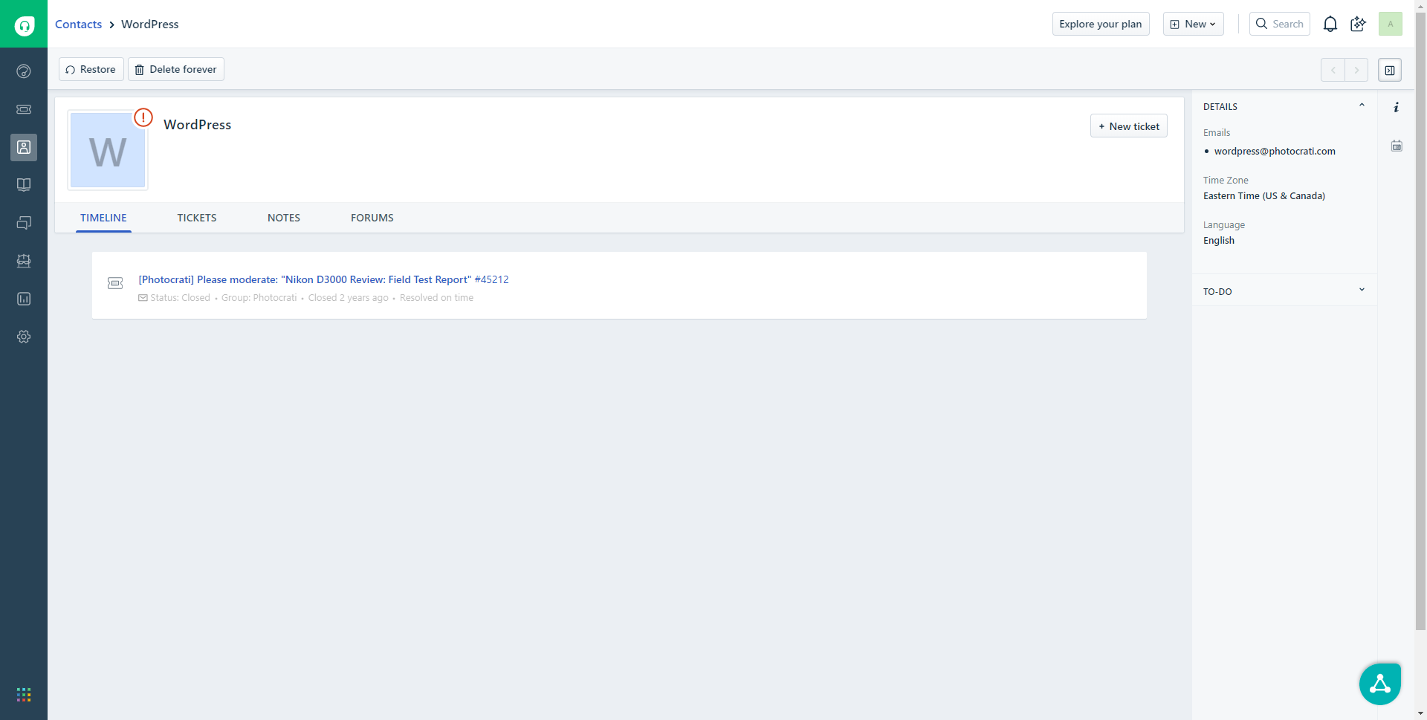The height and width of the screenshot is (720, 1427).
Task: Go to previous contact arrow
Action: coord(1333,70)
